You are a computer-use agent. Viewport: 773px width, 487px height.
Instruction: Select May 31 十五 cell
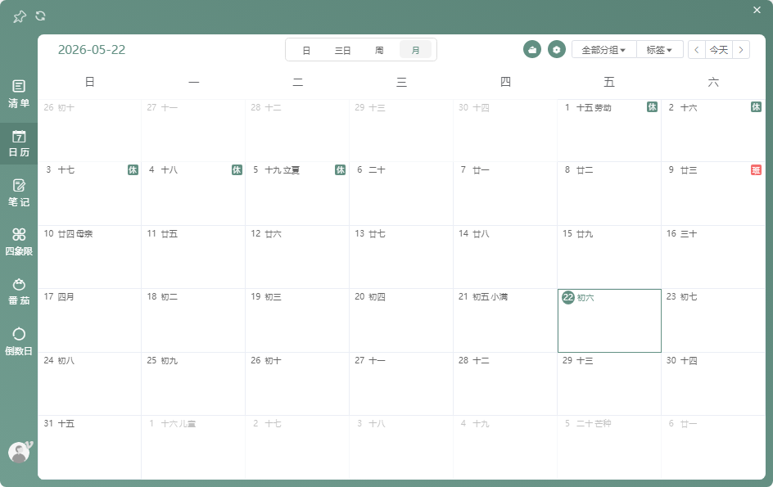pyautogui.click(x=90, y=447)
